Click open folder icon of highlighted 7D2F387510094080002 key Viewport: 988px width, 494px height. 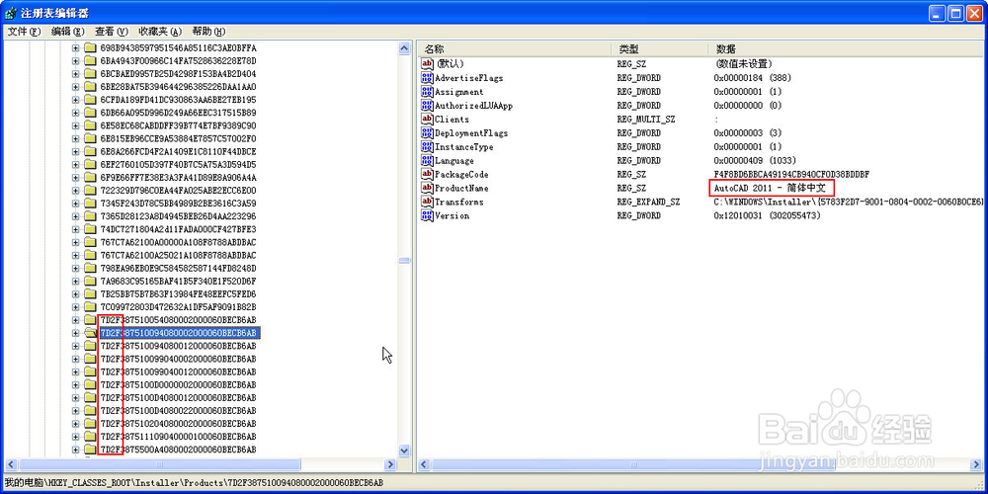click(90, 333)
